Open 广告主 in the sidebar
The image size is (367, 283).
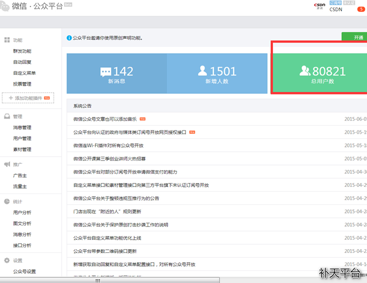click(x=20, y=176)
